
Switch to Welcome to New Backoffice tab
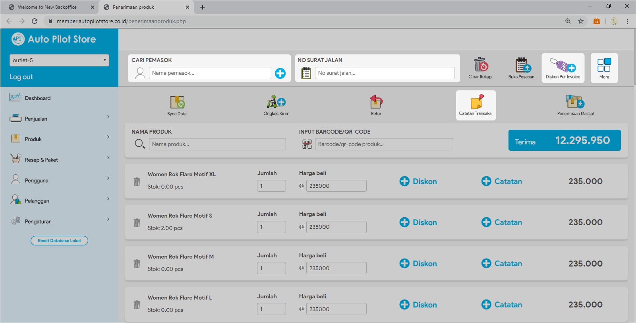pos(48,7)
